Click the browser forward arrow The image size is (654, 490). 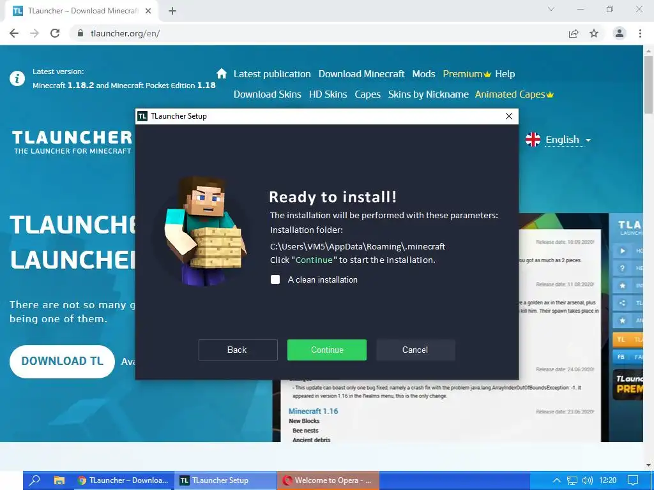[34, 33]
